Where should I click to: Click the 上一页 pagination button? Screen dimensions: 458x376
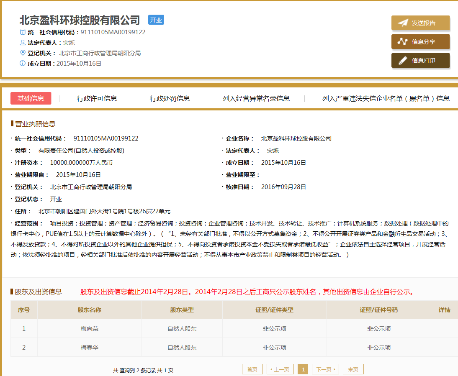pos(280,369)
